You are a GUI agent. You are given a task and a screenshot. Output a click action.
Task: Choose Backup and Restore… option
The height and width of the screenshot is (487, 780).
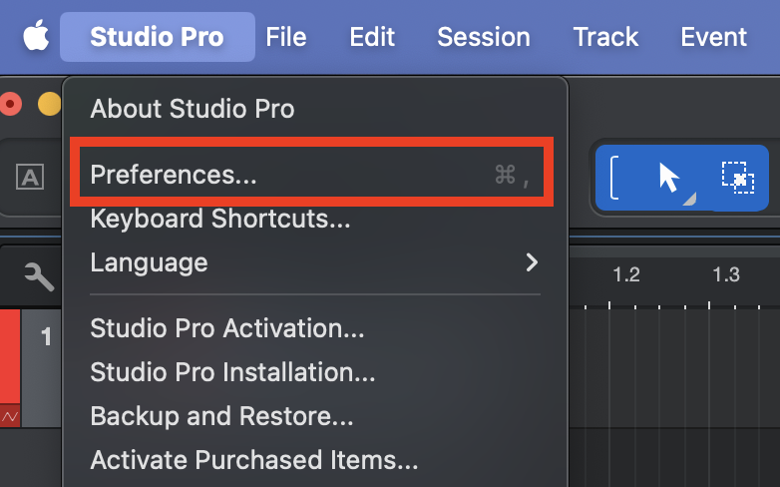[x=221, y=416]
